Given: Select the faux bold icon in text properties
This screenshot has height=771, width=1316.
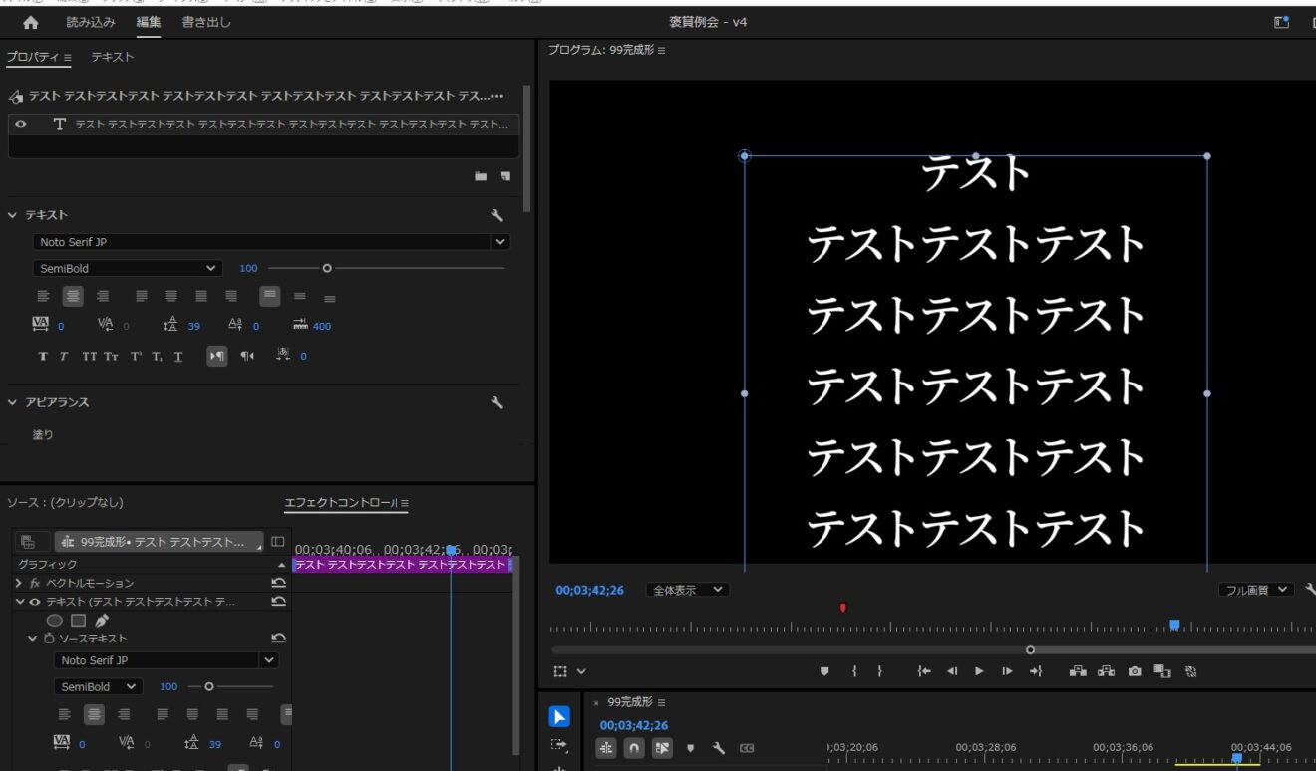Looking at the screenshot, I should pos(42,356).
